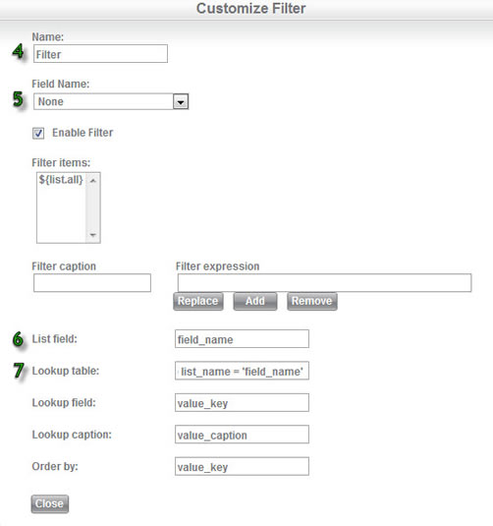Click the Filter items label
493x526 pixels.
point(61,162)
